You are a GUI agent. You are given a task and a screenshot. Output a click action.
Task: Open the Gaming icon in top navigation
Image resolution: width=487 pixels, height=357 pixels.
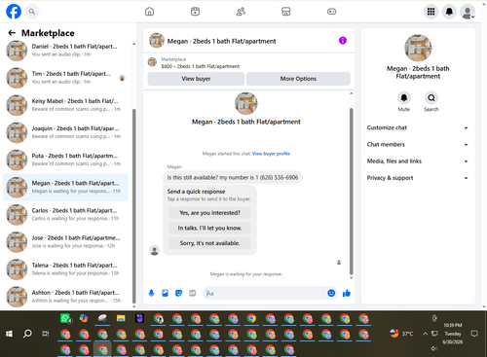click(x=331, y=12)
